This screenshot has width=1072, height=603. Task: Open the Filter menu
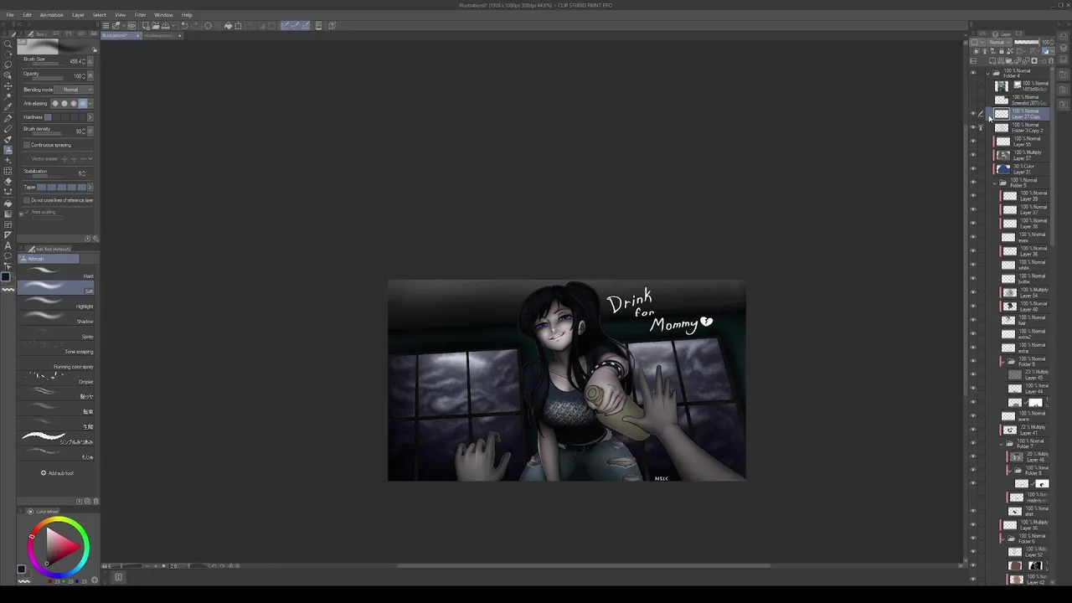(x=140, y=14)
